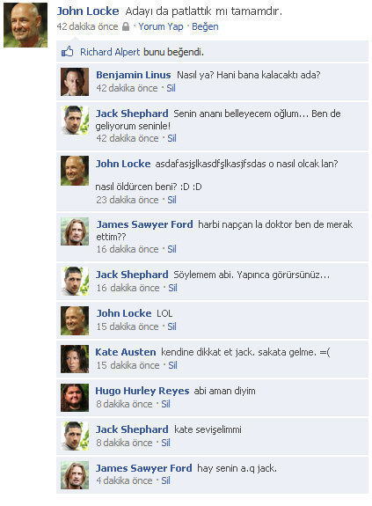Screen dimensions: 372x506
Task: Click Jack Shephard's name on 'kate sevişelimmi' comment
Action: (x=132, y=429)
